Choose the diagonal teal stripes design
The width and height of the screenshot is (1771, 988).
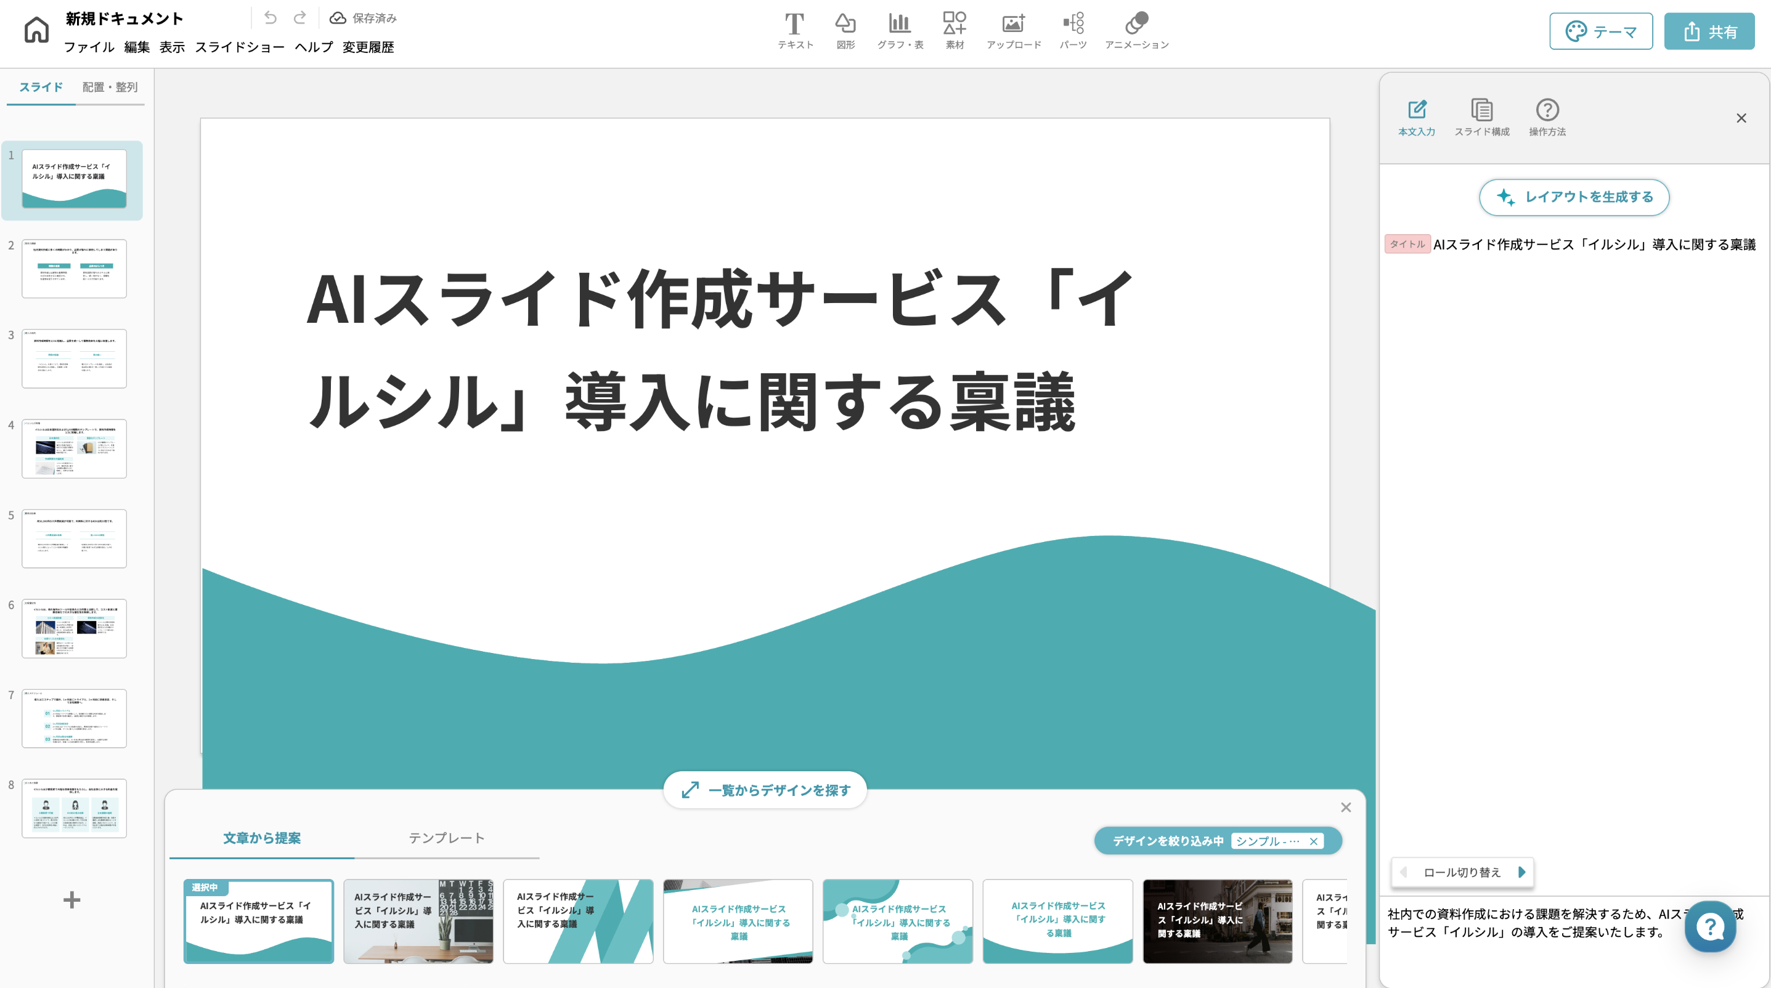[x=578, y=921]
